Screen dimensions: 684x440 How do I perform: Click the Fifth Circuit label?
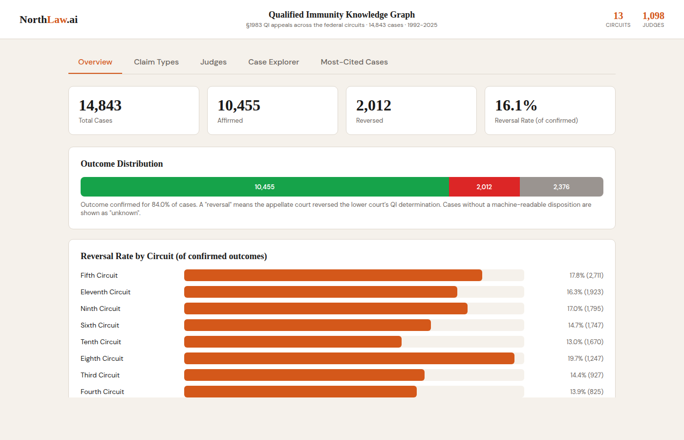point(99,275)
